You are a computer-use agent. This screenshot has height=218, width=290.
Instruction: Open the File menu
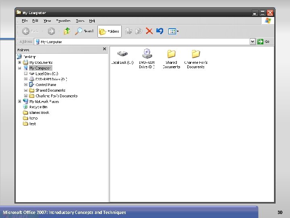tap(25, 21)
